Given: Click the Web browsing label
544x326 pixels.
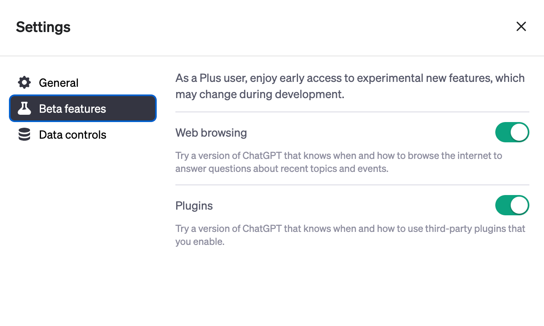Looking at the screenshot, I should pyautogui.click(x=211, y=133).
